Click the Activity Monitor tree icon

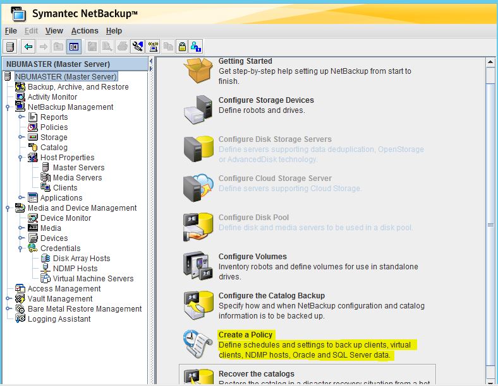(20, 96)
